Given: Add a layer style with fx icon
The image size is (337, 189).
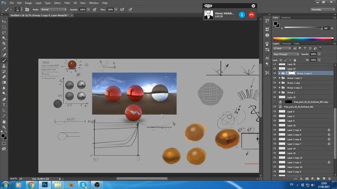Looking at the screenshot, I should [x=301, y=178].
